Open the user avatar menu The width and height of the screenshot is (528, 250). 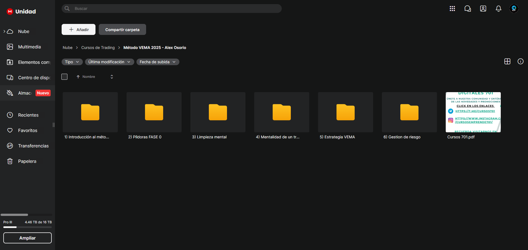click(514, 9)
